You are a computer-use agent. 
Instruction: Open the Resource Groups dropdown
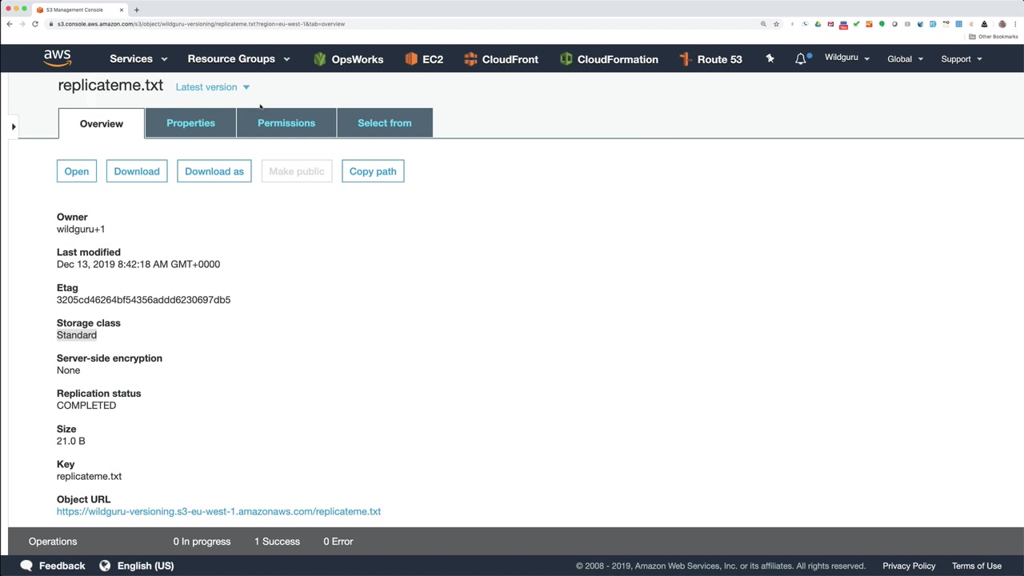[x=238, y=59]
